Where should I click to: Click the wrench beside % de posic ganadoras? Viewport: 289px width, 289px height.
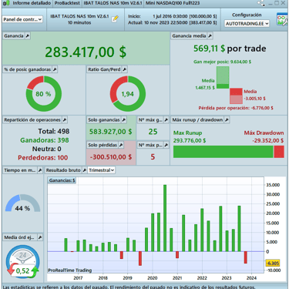click(x=55, y=69)
